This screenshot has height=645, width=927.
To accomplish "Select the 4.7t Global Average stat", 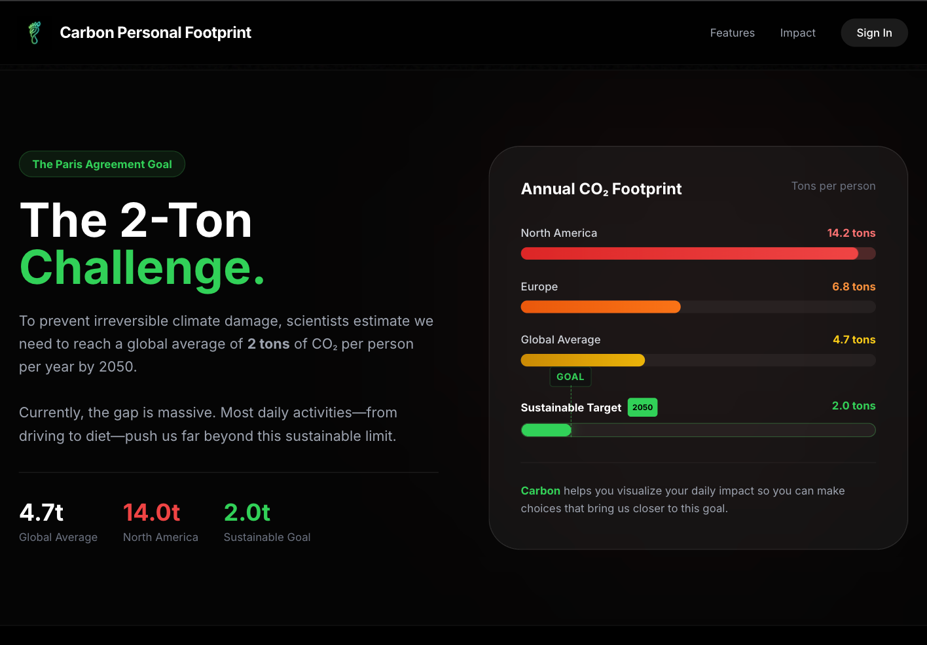I will coord(42,513).
